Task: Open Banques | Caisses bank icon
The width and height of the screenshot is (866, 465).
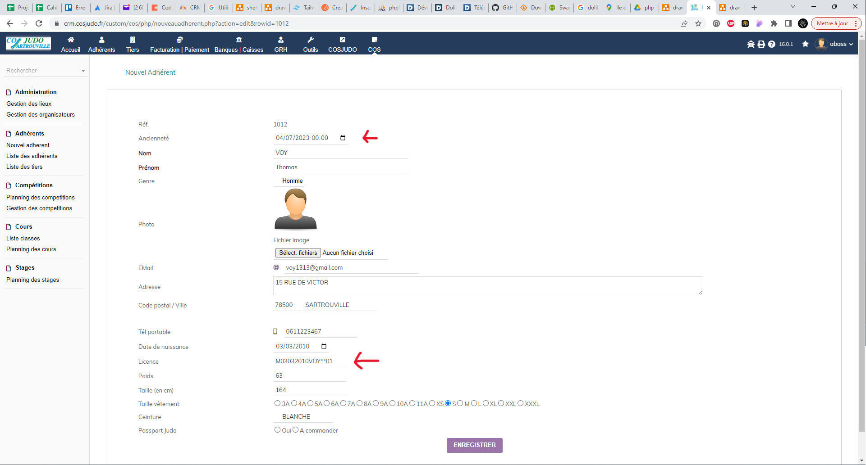Action: [239, 40]
